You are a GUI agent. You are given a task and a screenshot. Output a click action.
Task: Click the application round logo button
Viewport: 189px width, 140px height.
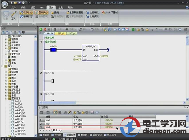[x=5, y=5]
